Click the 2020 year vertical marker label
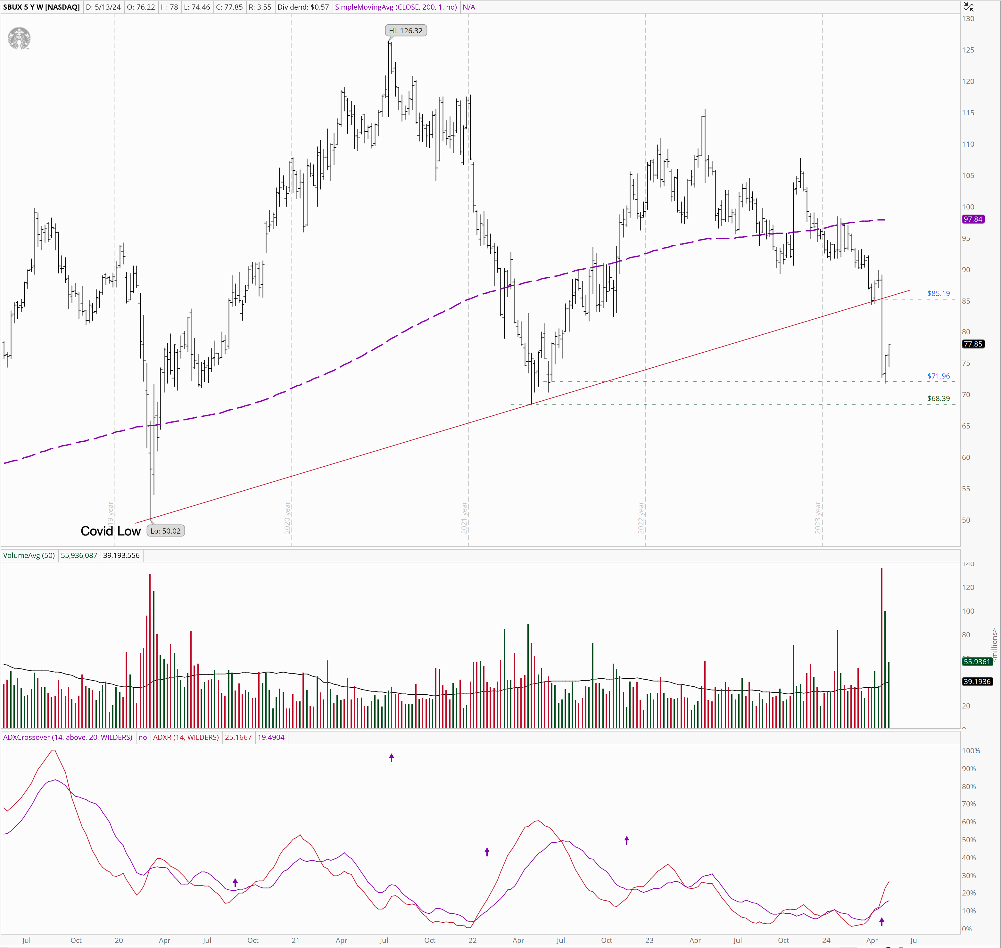1001x948 pixels. click(x=287, y=518)
